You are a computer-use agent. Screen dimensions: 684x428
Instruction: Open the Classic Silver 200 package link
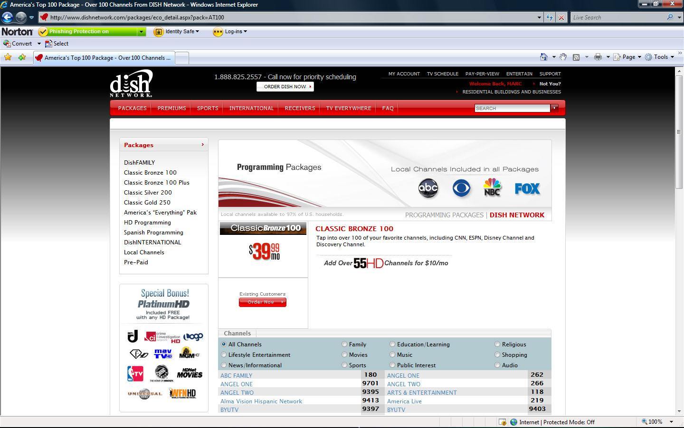click(148, 193)
